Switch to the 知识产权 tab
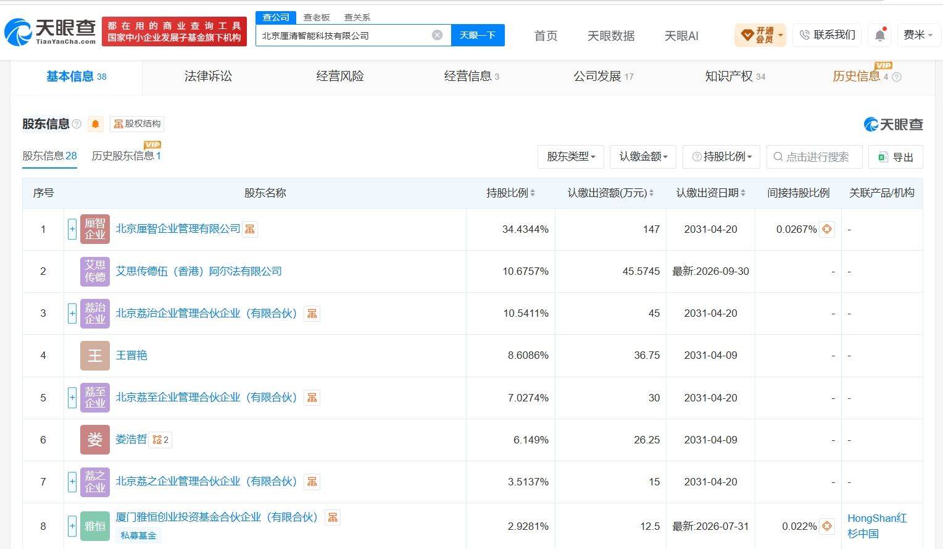 pyautogui.click(x=735, y=77)
